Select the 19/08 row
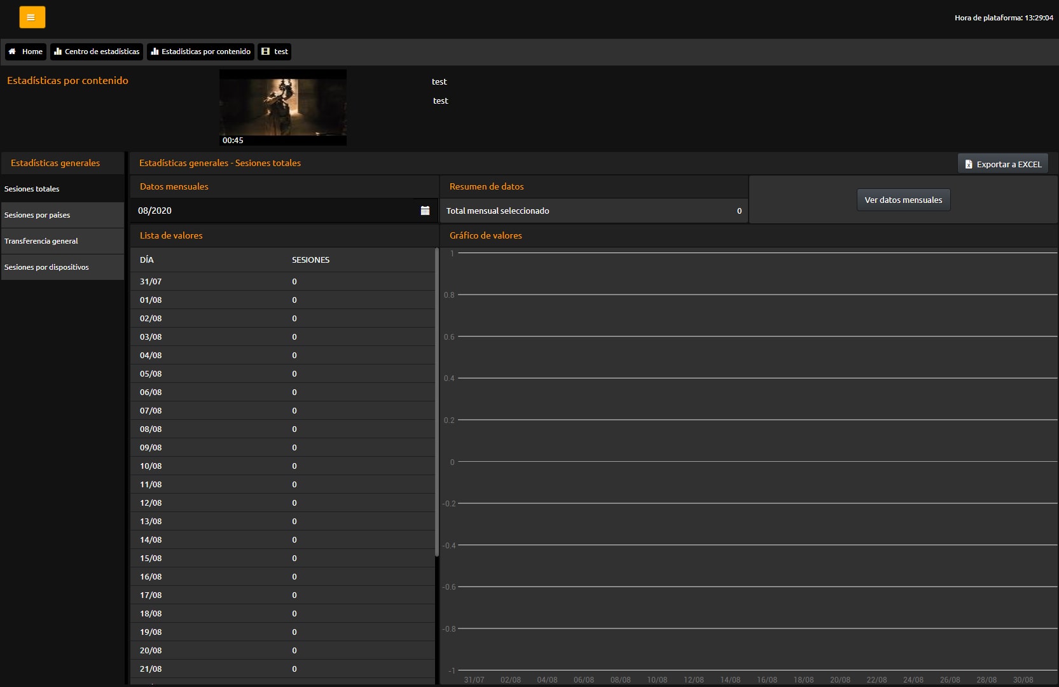The height and width of the screenshot is (687, 1059). [282, 632]
